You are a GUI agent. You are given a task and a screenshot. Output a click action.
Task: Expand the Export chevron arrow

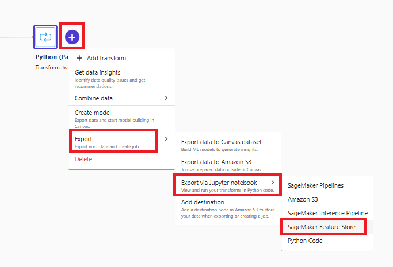click(x=166, y=139)
